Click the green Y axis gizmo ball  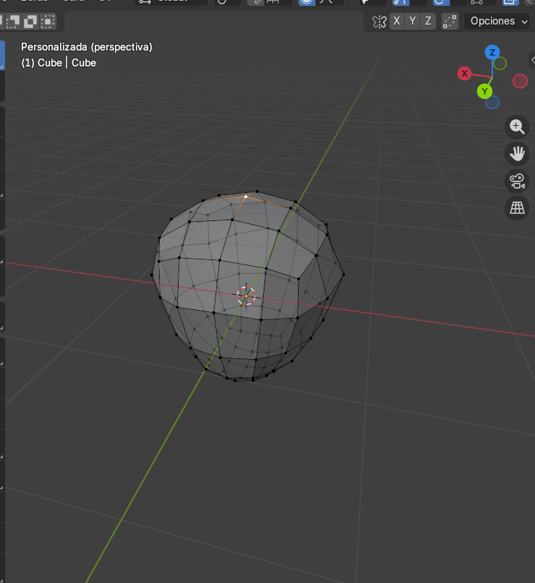(484, 91)
